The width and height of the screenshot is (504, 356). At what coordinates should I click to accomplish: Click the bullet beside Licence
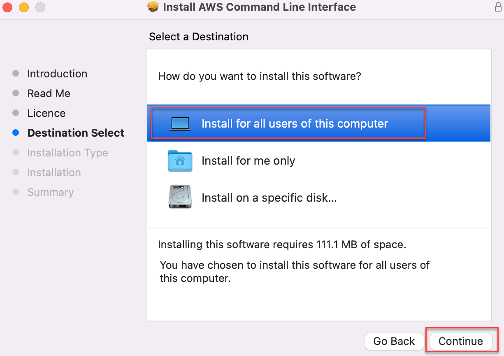[x=16, y=113]
